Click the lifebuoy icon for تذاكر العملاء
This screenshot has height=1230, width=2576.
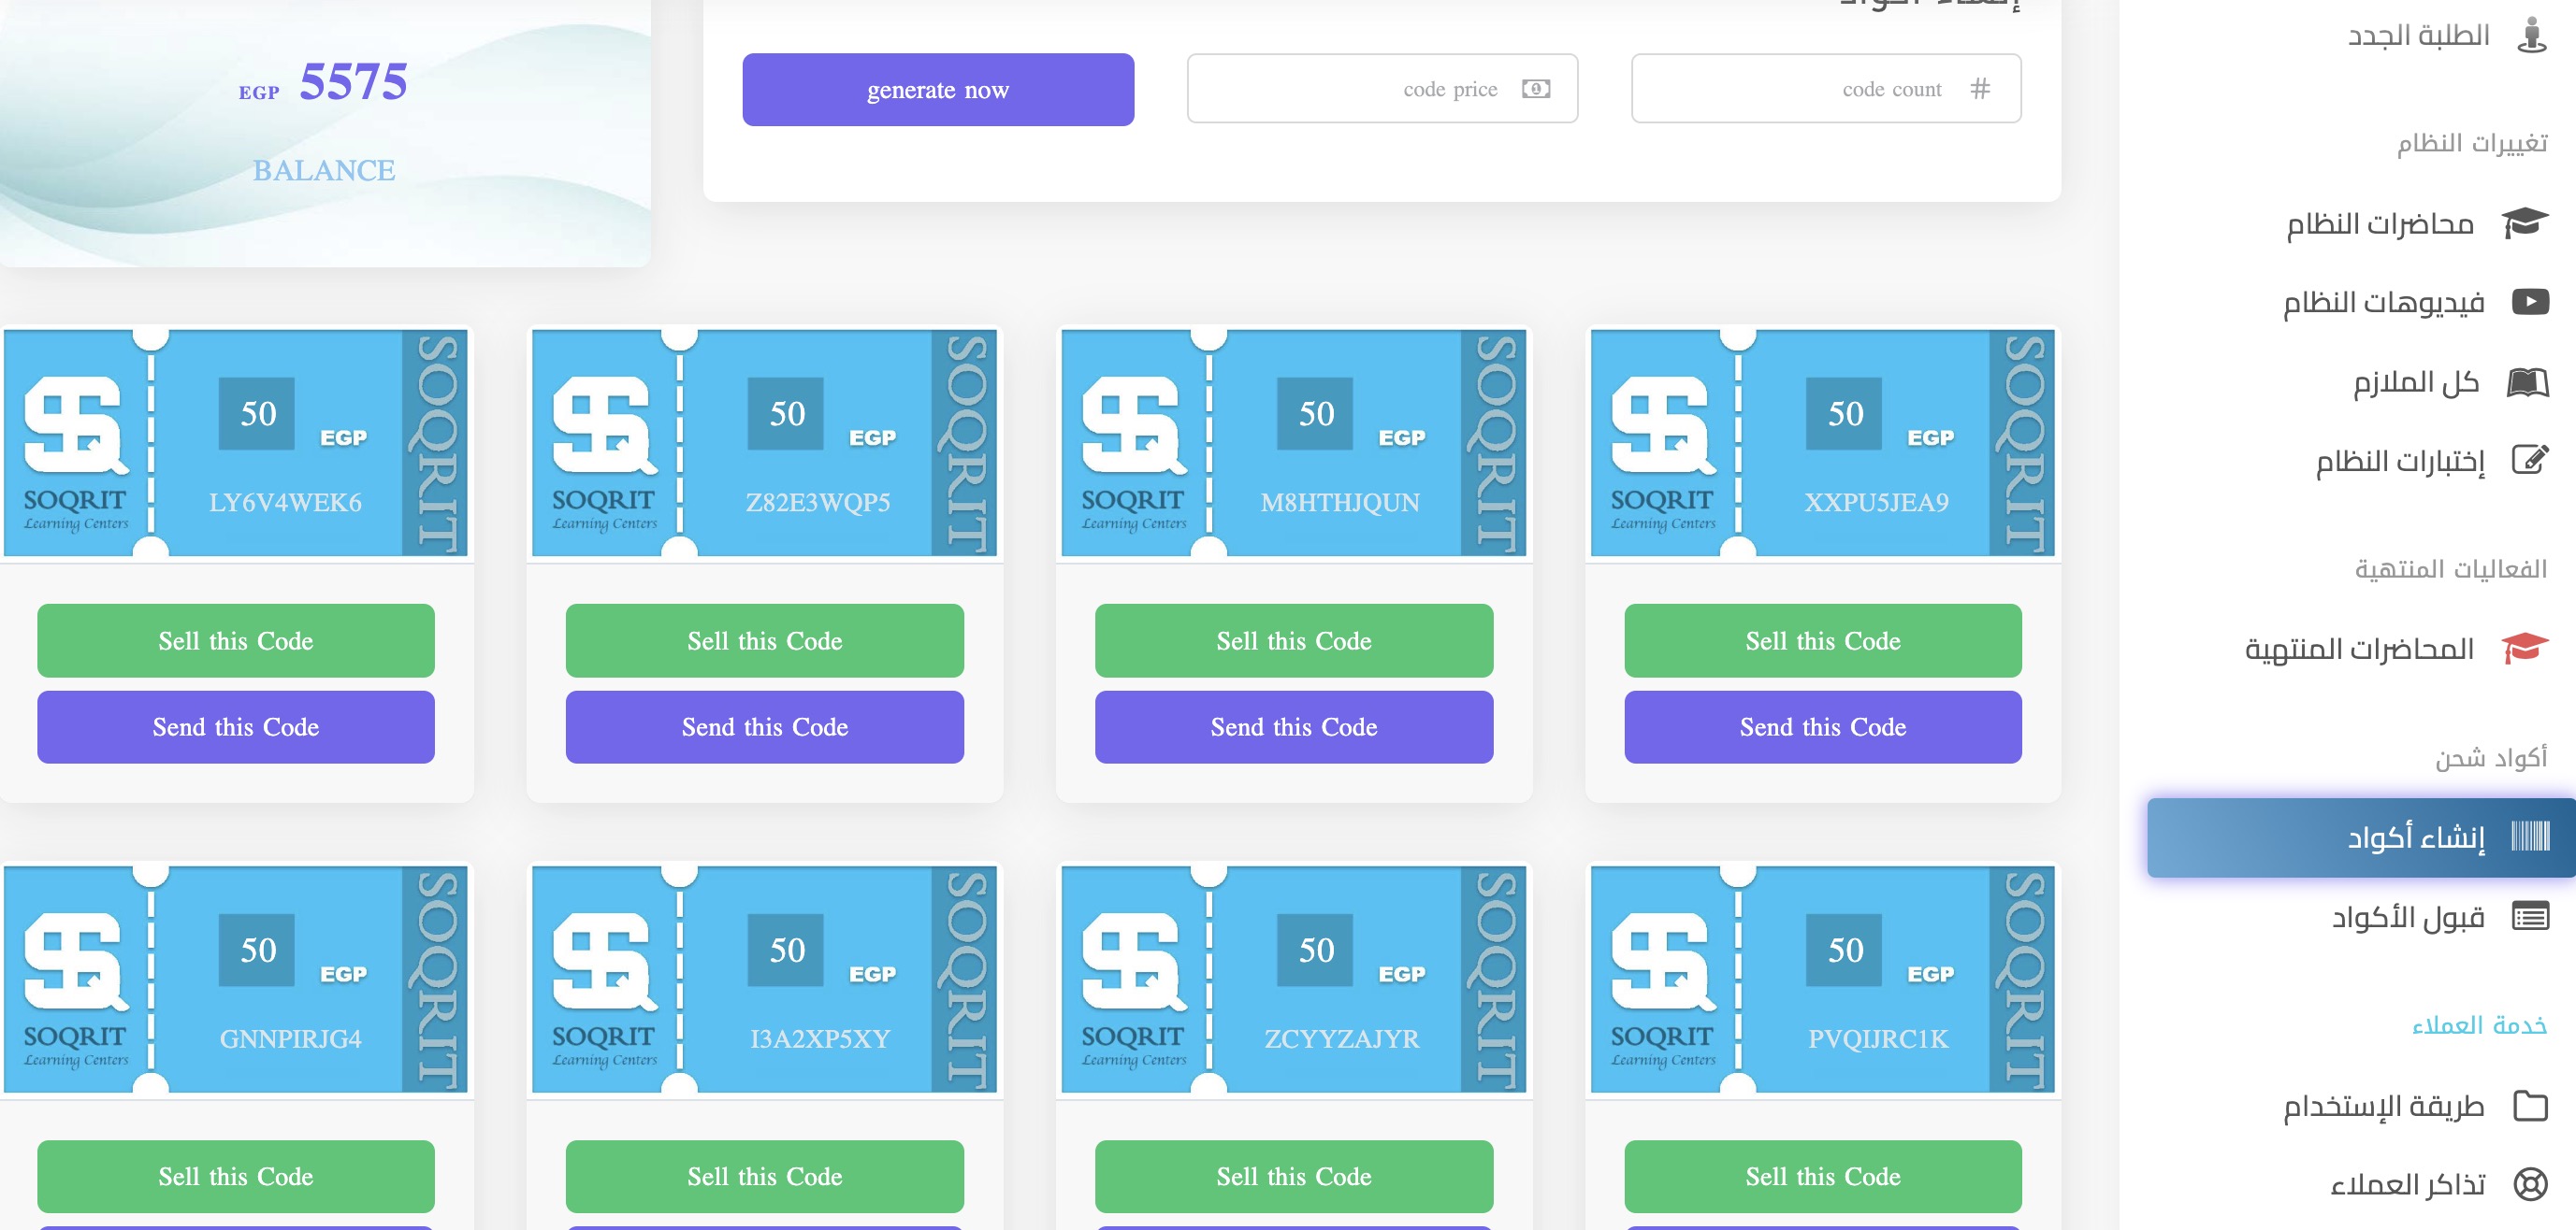click(2530, 1184)
